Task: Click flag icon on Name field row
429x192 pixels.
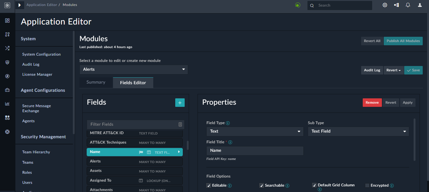Action: 141,152
